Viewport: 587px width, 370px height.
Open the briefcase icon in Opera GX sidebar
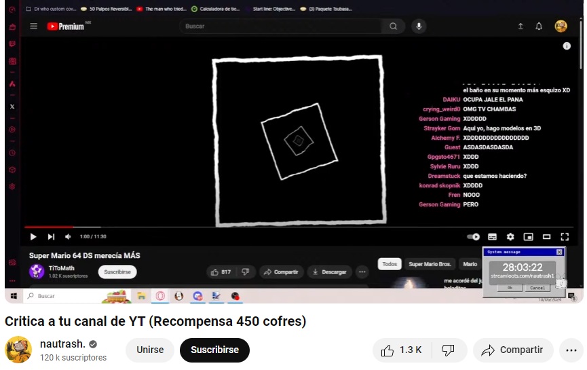[x=12, y=27]
